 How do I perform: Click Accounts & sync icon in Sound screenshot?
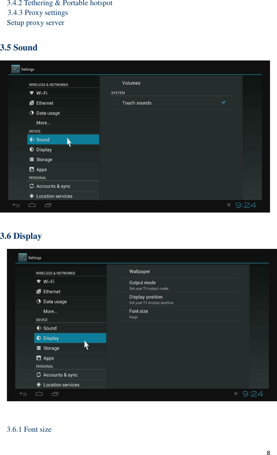(x=31, y=186)
